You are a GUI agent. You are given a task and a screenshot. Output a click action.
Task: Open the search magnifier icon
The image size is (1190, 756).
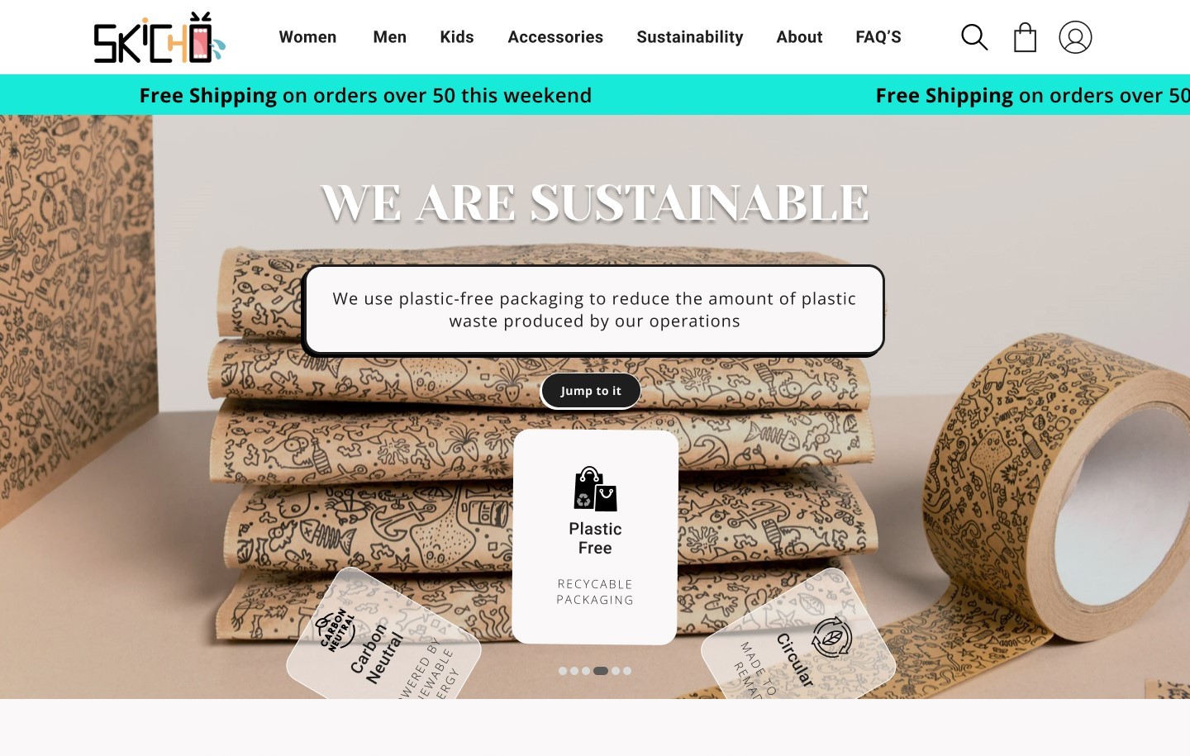tap(974, 37)
